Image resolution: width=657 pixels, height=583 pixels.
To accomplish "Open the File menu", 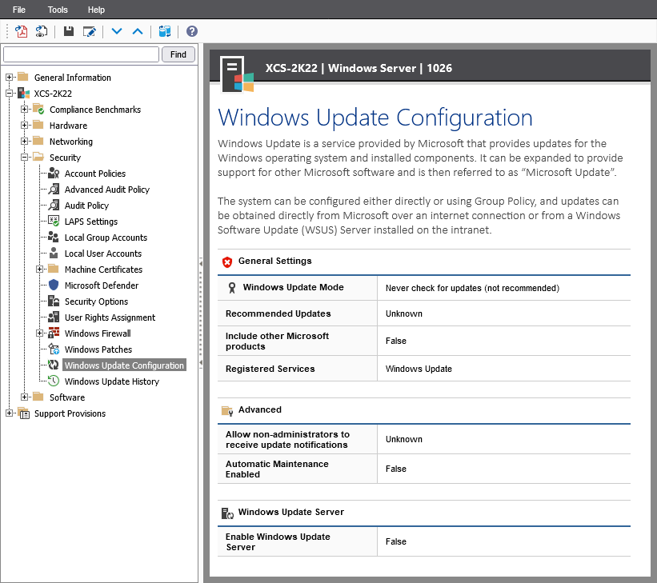I will (x=19, y=10).
